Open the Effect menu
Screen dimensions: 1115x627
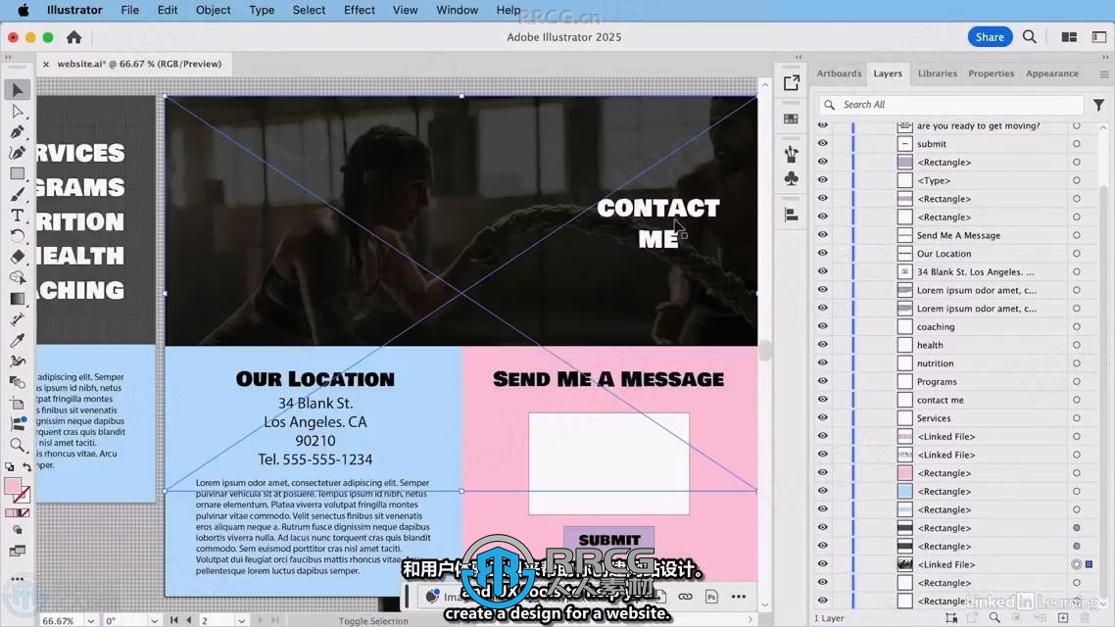(360, 10)
